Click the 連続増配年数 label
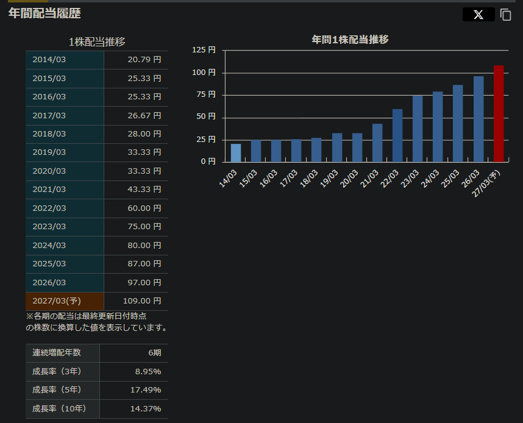The image size is (523, 423). click(56, 353)
